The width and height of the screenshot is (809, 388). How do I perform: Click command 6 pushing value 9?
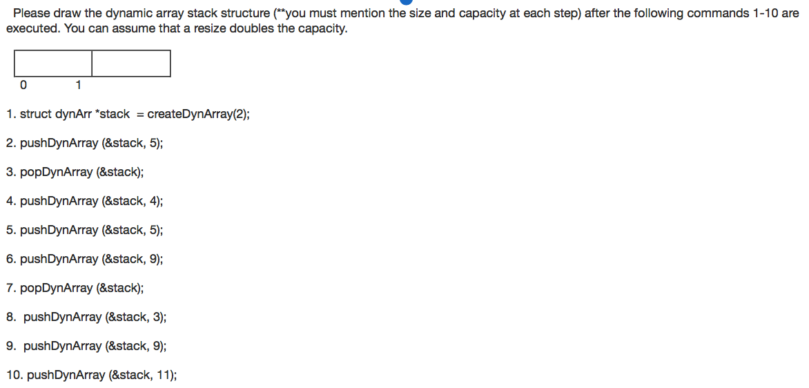(x=85, y=259)
